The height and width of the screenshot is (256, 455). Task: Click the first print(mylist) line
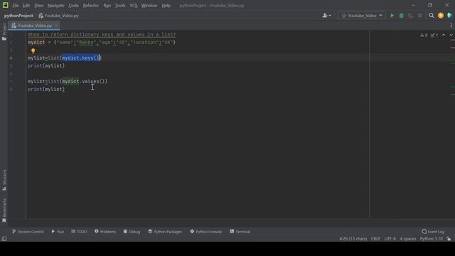46,66
